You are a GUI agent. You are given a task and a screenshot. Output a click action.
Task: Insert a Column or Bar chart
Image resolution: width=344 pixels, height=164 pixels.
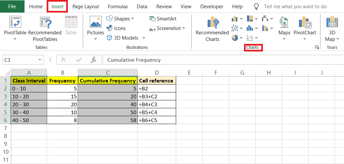pyautogui.click(x=235, y=18)
